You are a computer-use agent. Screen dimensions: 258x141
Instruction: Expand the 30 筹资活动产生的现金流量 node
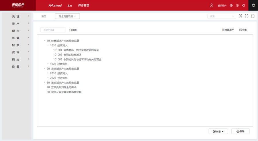45,83
